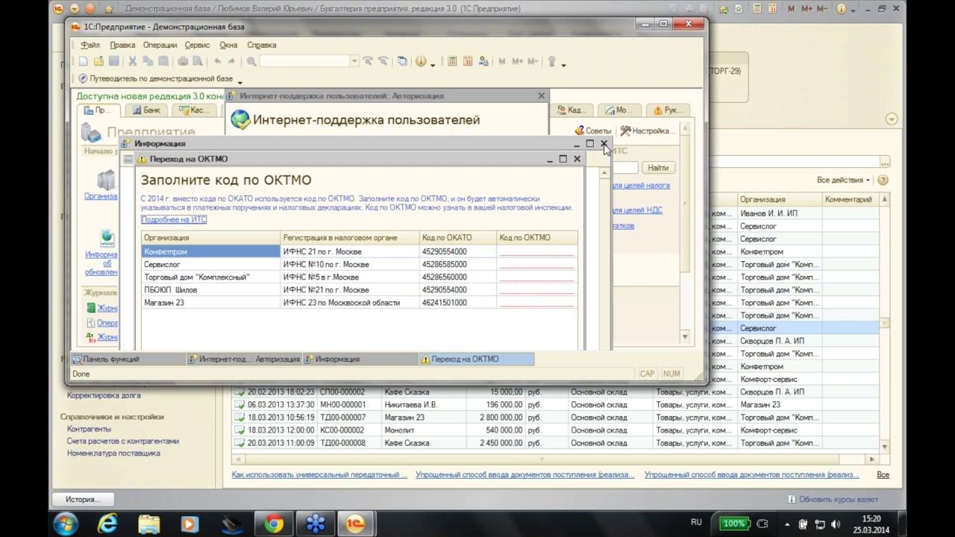
Task: Open the Операции menu
Action: (x=160, y=45)
